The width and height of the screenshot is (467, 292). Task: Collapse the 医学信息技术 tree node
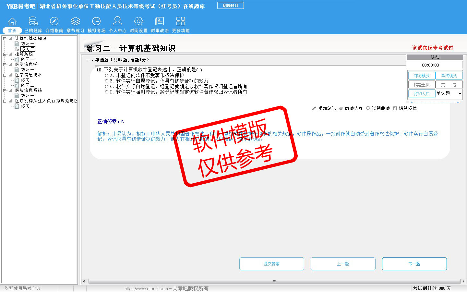click(x=5, y=75)
